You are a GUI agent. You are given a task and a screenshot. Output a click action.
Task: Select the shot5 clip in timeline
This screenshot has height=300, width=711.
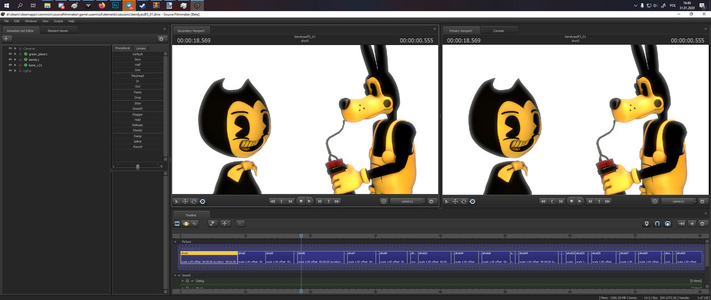point(322,257)
